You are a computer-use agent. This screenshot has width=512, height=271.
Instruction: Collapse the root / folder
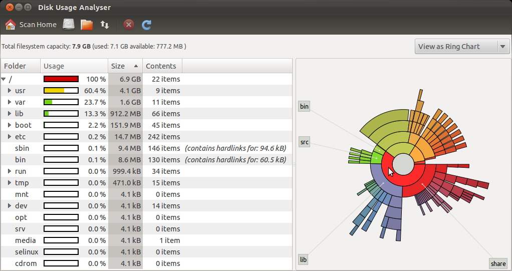point(4,79)
